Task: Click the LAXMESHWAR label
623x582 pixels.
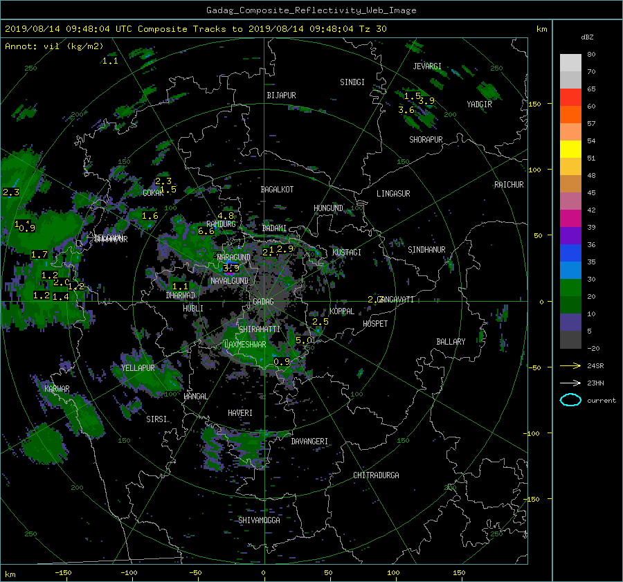Action: [x=245, y=345]
